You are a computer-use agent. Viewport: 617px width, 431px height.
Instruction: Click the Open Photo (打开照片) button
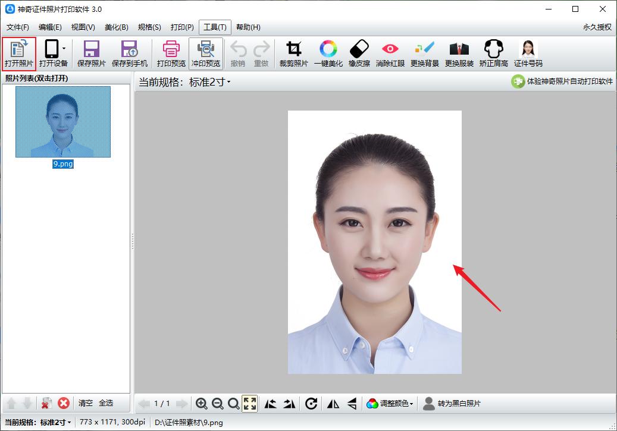19,54
